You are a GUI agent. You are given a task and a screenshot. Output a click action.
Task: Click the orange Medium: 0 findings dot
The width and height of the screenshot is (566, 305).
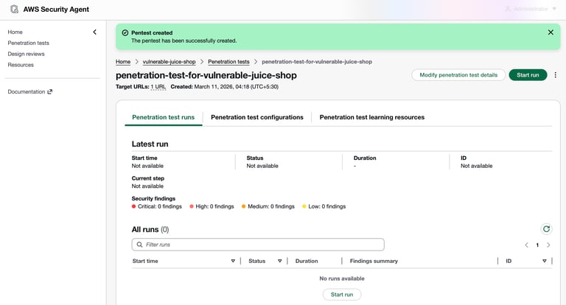click(244, 206)
